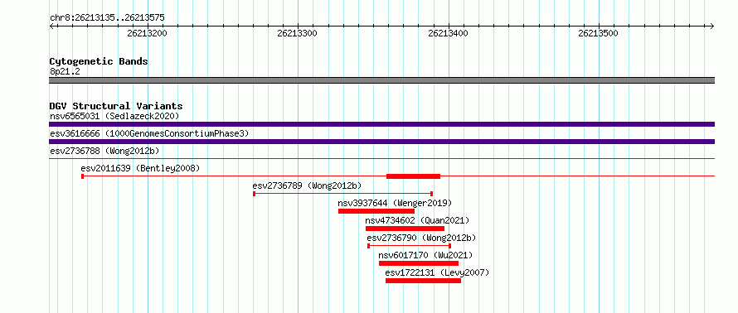The image size is (738, 313).
Task: Select the nsv3937644 red variant bar
Action: [376, 211]
